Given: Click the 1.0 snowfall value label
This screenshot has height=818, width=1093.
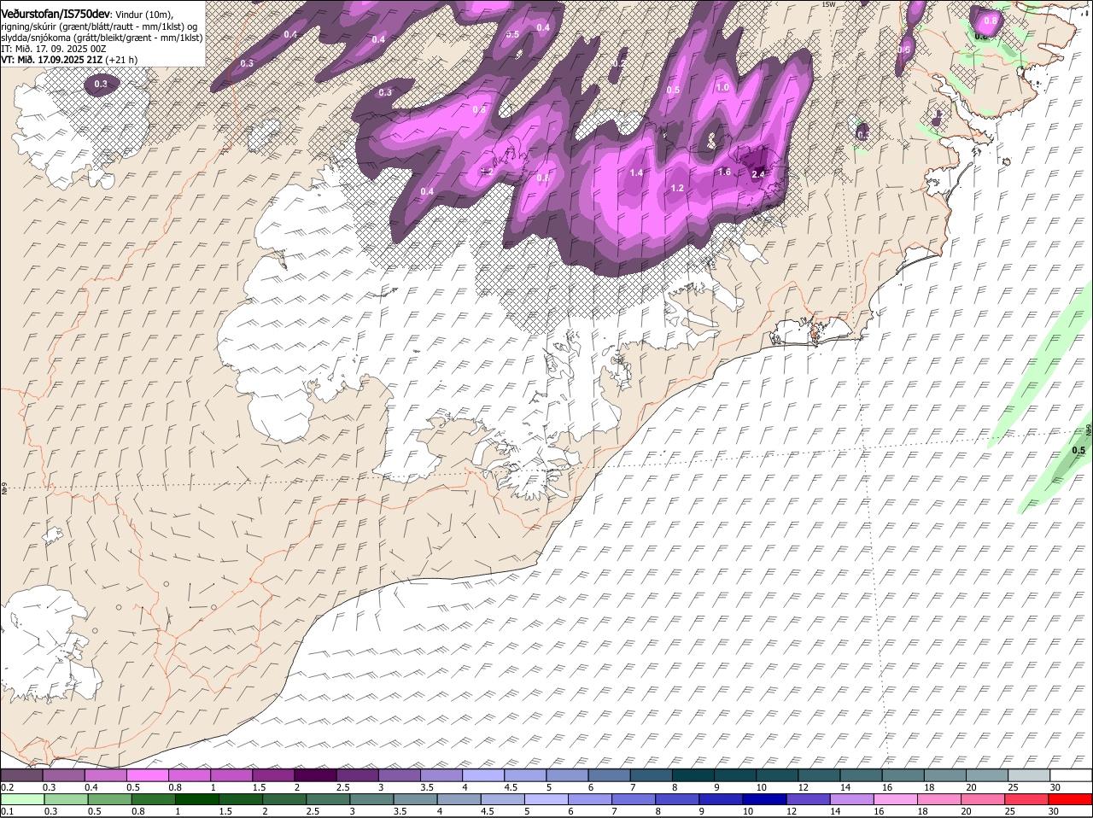Looking at the screenshot, I should click(722, 87).
